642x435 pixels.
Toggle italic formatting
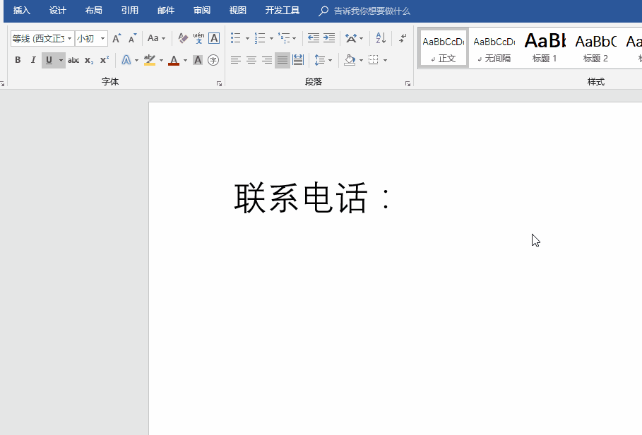(32, 61)
